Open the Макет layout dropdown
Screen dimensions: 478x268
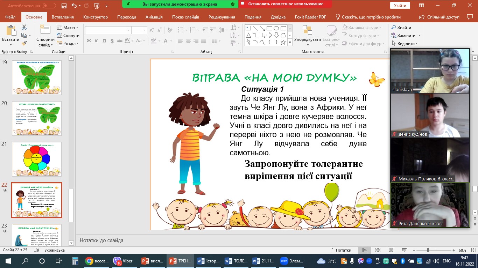[68, 28]
